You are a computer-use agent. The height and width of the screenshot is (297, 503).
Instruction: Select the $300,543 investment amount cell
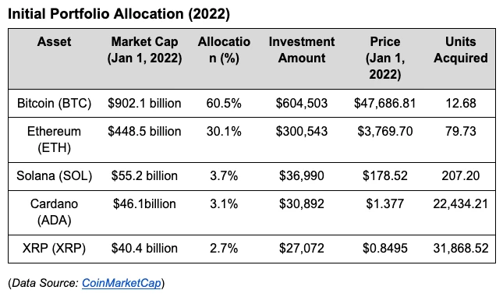click(302, 131)
